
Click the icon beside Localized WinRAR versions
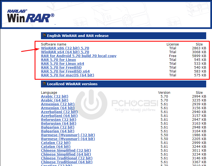(x=44, y=84)
